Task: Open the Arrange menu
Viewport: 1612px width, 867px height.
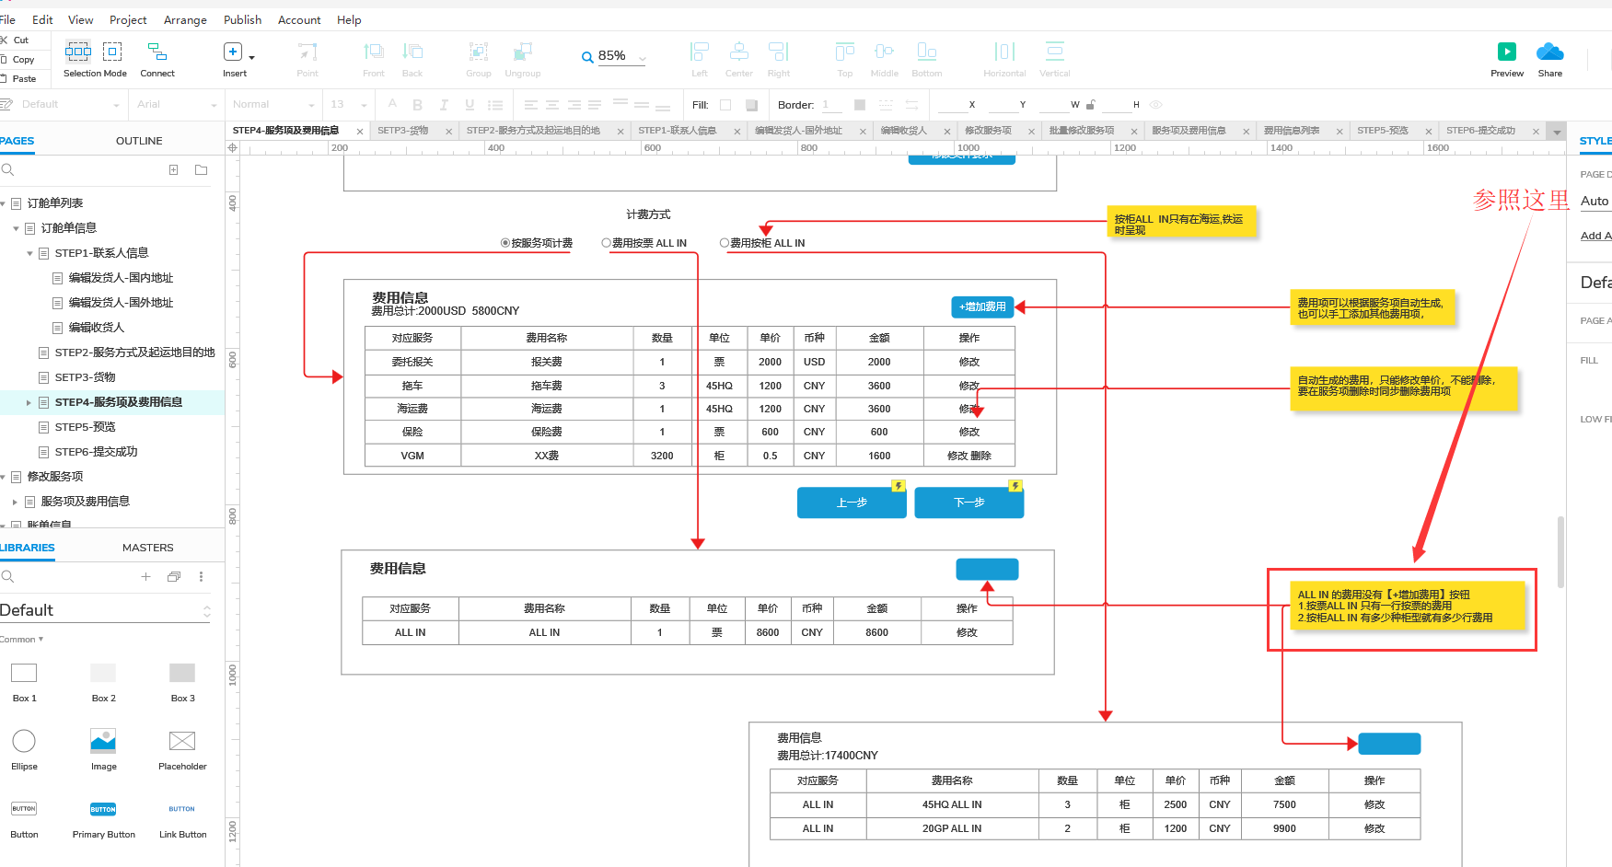Action: 185,19
